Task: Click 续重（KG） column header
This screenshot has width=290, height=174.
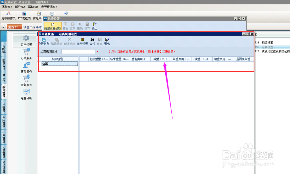Action: click(202, 59)
